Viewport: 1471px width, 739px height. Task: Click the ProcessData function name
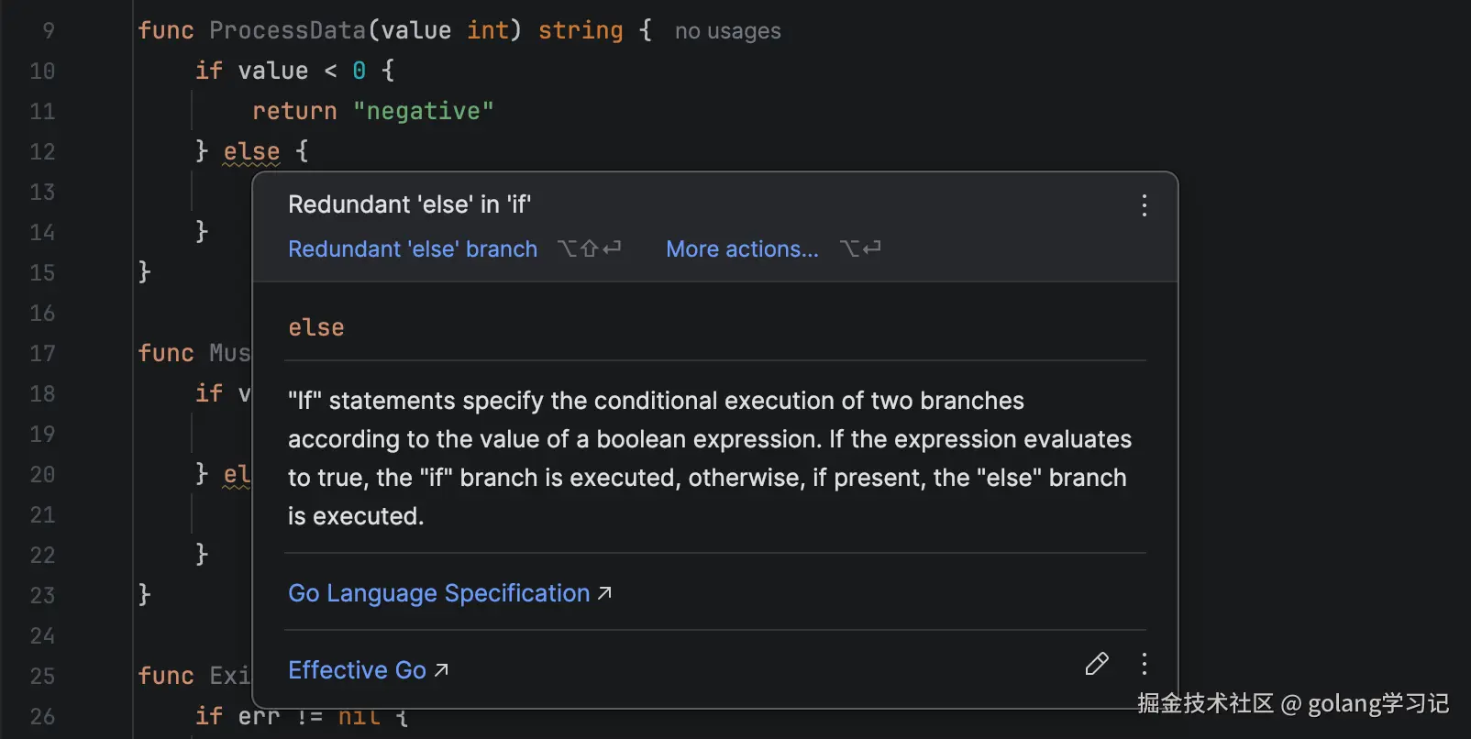pos(287,30)
